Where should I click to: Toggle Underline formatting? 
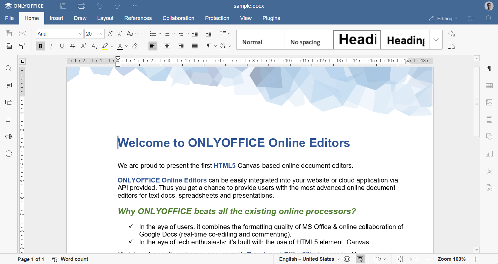pyautogui.click(x=62, y=46)
